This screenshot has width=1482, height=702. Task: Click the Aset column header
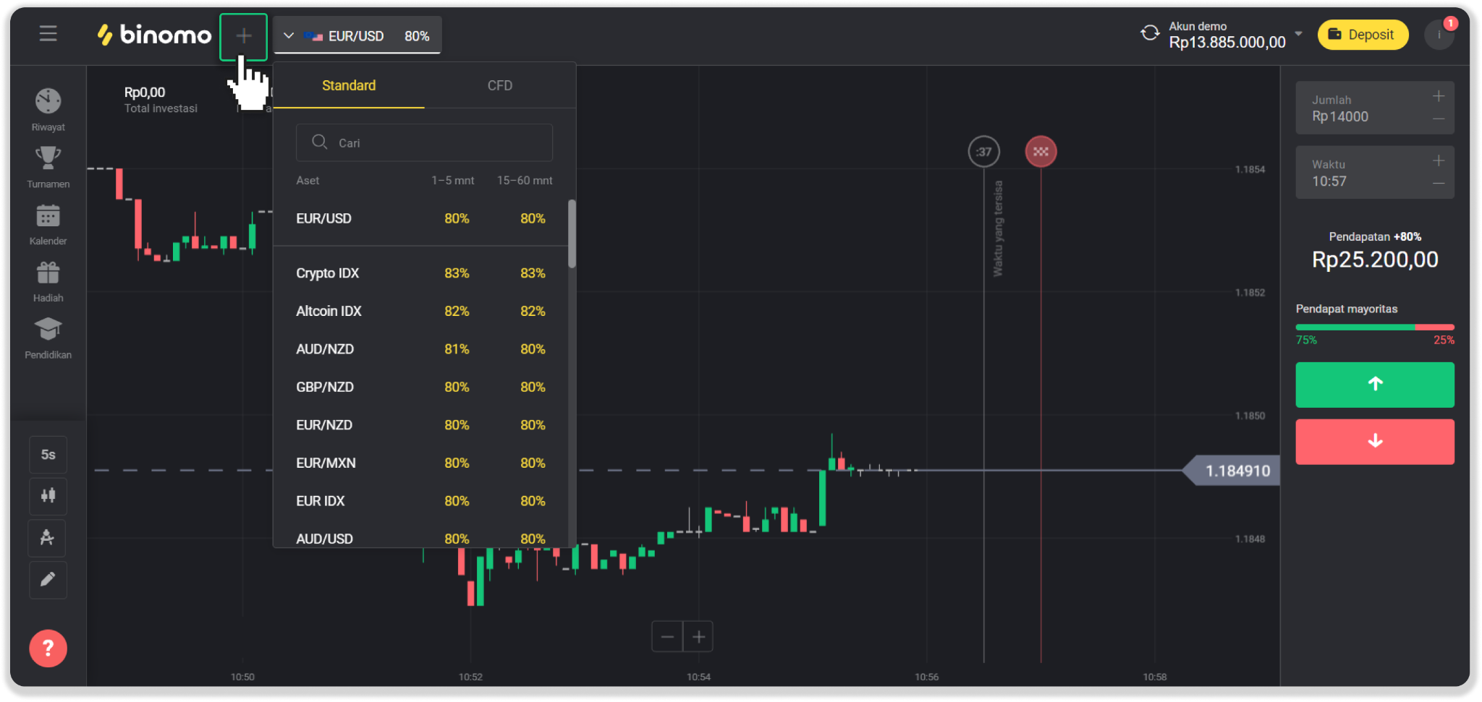pos(308,181)
